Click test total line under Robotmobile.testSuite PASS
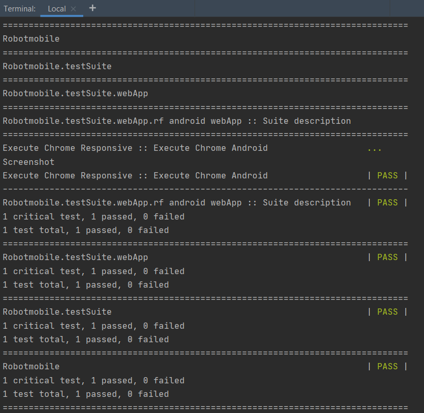 tap(86, 340)
